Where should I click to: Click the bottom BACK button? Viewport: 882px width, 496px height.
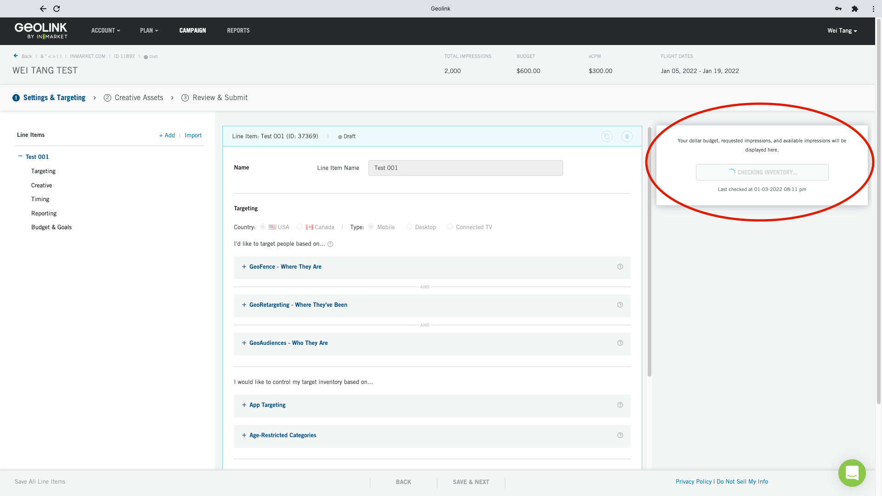point(403,482)
